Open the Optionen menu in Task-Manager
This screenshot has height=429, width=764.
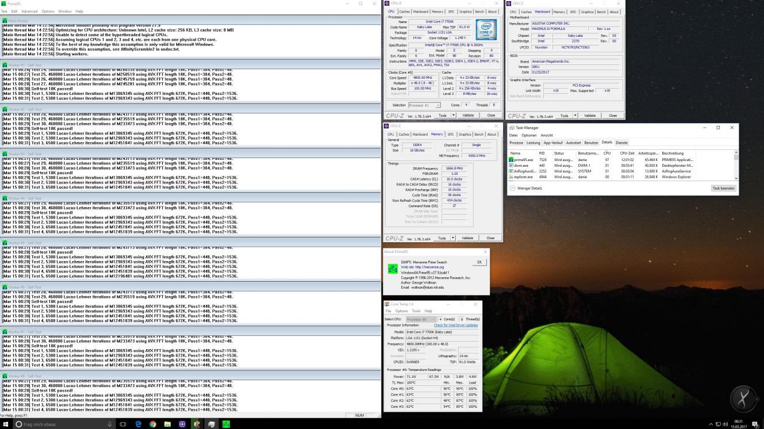pyautogui.click(x=529, y=135)
